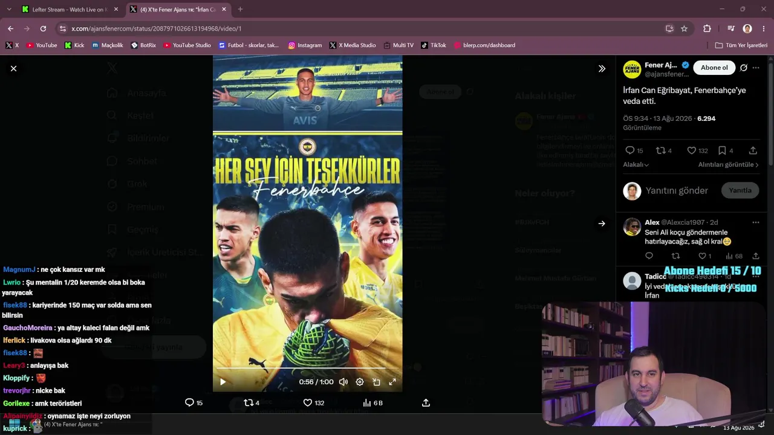
Task: Close the Lefter Stream tab
Action: (x=116, y=10)
